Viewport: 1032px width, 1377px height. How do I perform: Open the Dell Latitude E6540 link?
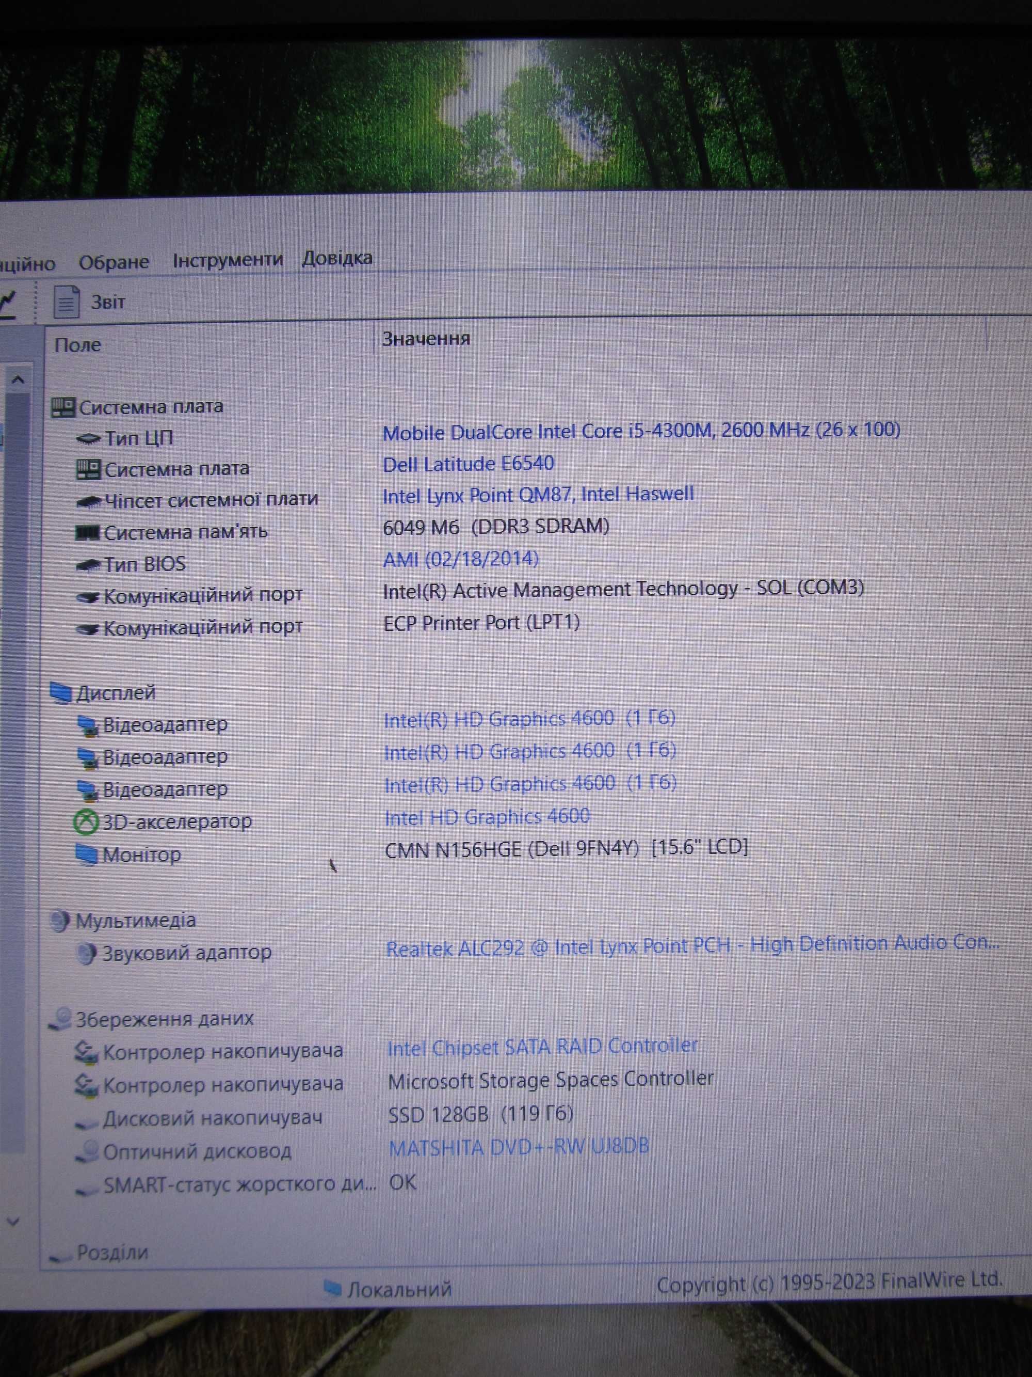pos(469,464)
